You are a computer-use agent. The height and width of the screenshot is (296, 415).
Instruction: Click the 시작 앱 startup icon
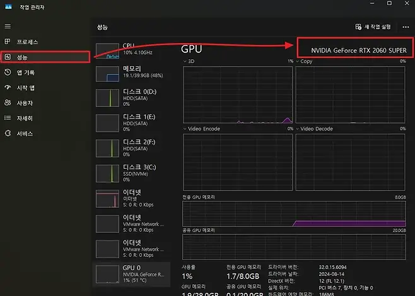[8, 87]
